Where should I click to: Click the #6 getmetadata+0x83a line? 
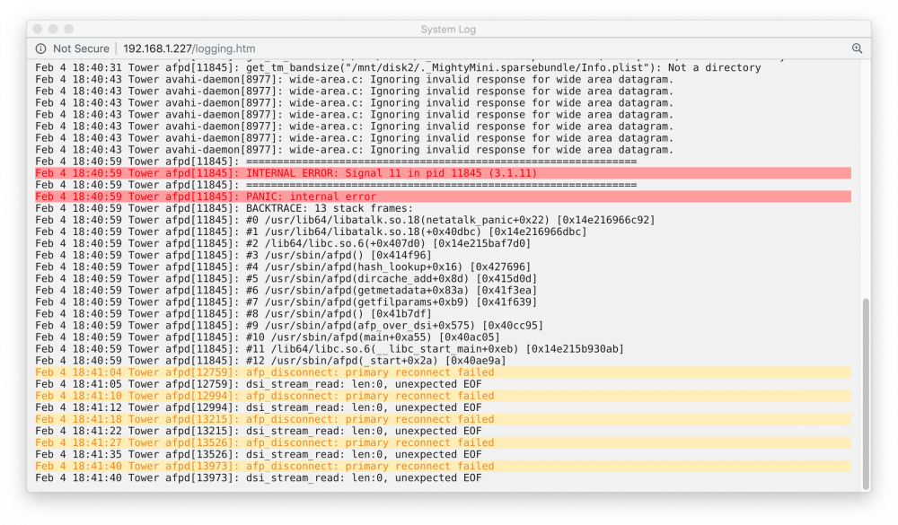pos(286,290)
